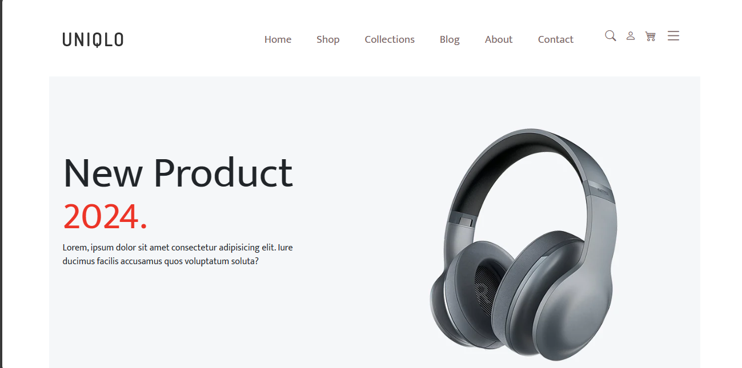Go to the Home nav link

(278, 39)
